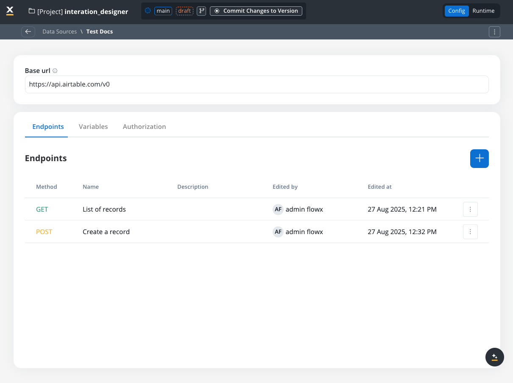Open the GET List of records row
Screen dimensions: 513x383
(104, 210)
